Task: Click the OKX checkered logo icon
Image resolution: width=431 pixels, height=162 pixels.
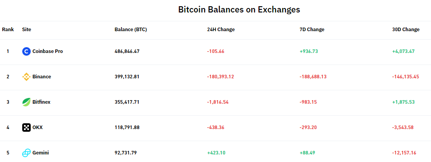Action: point(26,127)
